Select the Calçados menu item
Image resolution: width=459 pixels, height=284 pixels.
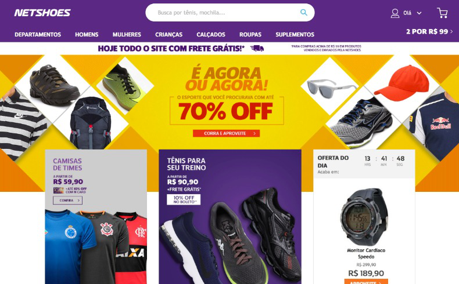tap(211, 34)
